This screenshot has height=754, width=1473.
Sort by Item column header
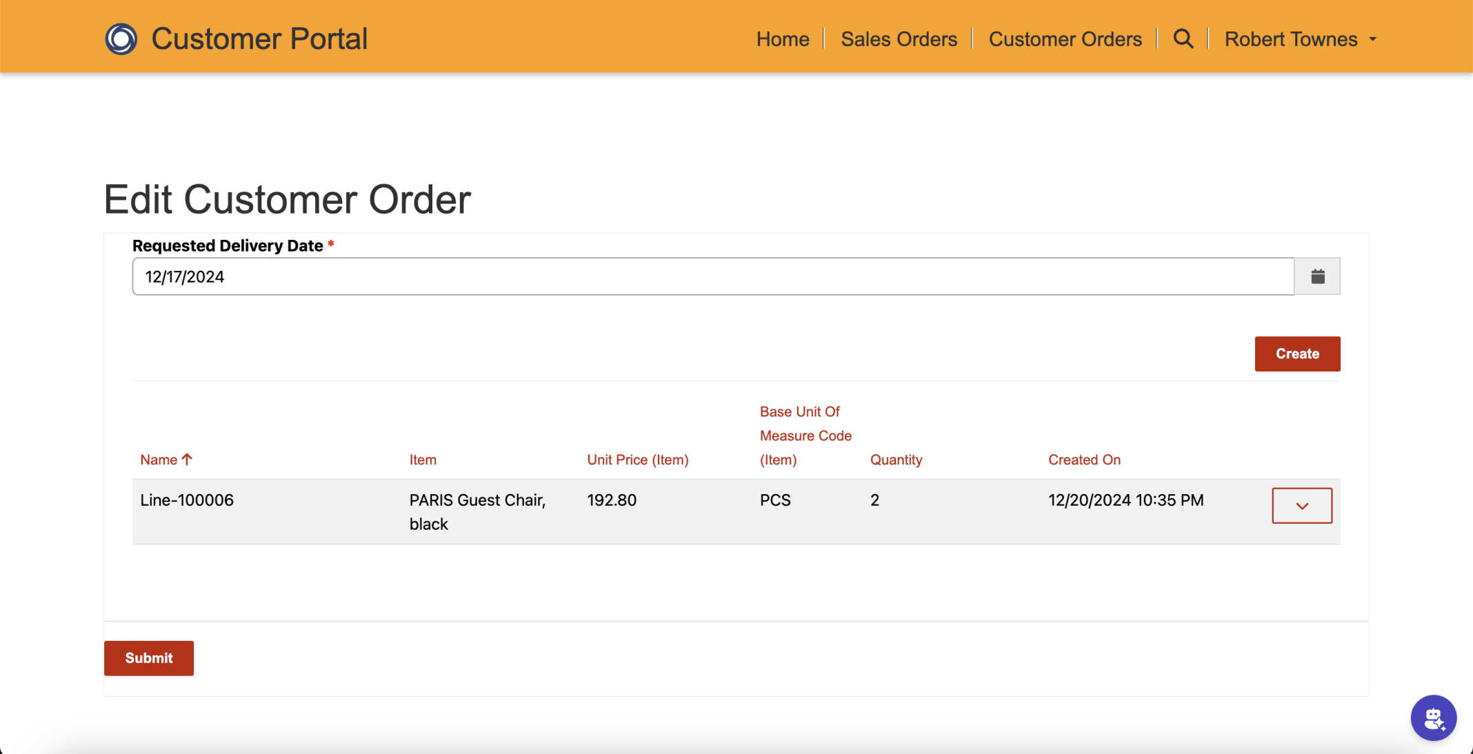click(x=422, y=460)
